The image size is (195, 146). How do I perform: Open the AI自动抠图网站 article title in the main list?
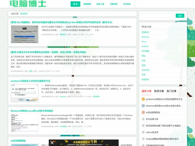pyautogui.click(x=18, y=141)
